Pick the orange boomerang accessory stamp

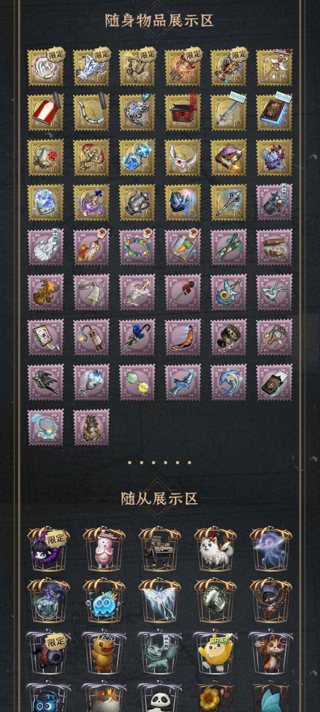click(x=183, y=337)
